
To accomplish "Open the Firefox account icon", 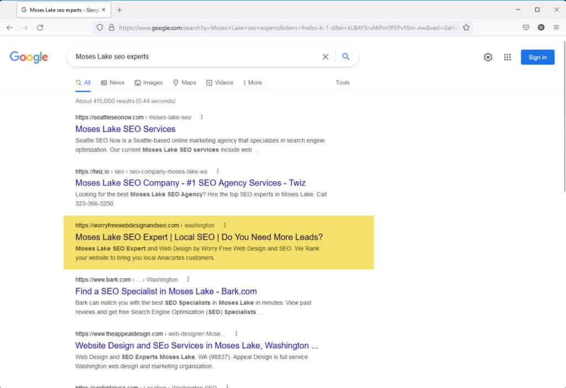I will tap(541, 28).
